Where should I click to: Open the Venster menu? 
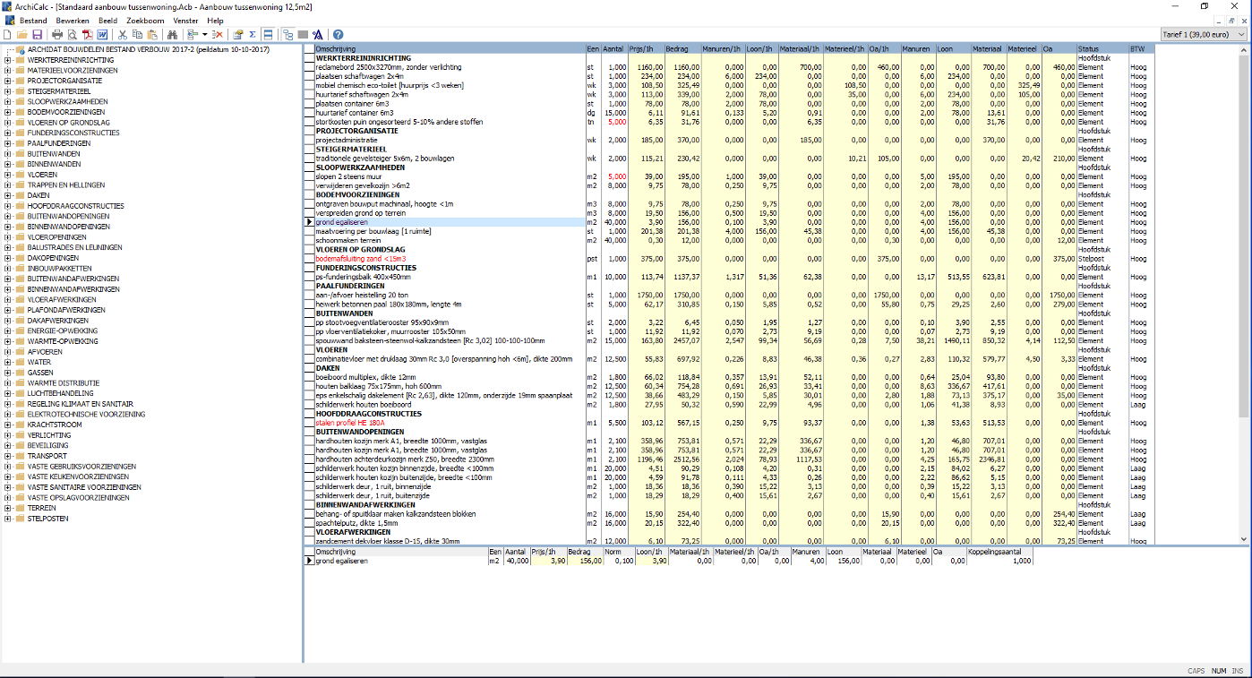[186, 20]
